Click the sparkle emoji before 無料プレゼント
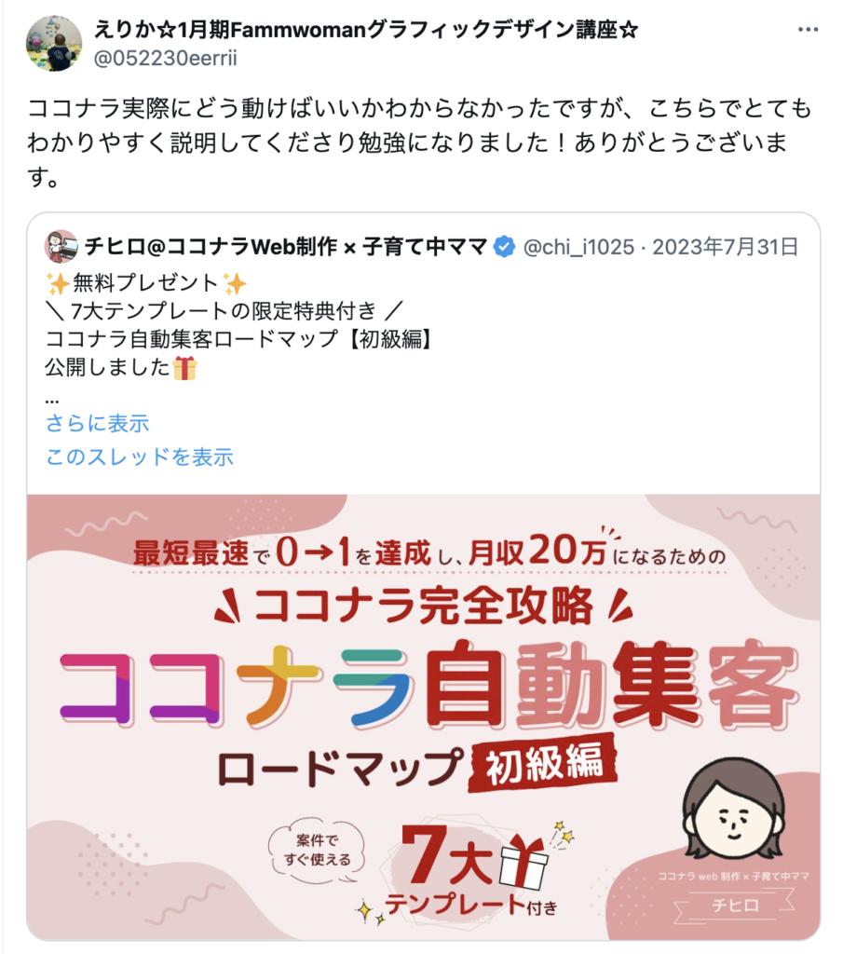843x954 pixels. (58, 283)
